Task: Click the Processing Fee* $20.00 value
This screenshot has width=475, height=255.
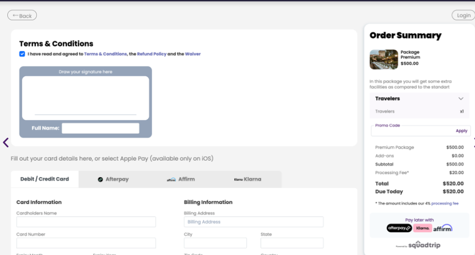Action: [456, 173]
